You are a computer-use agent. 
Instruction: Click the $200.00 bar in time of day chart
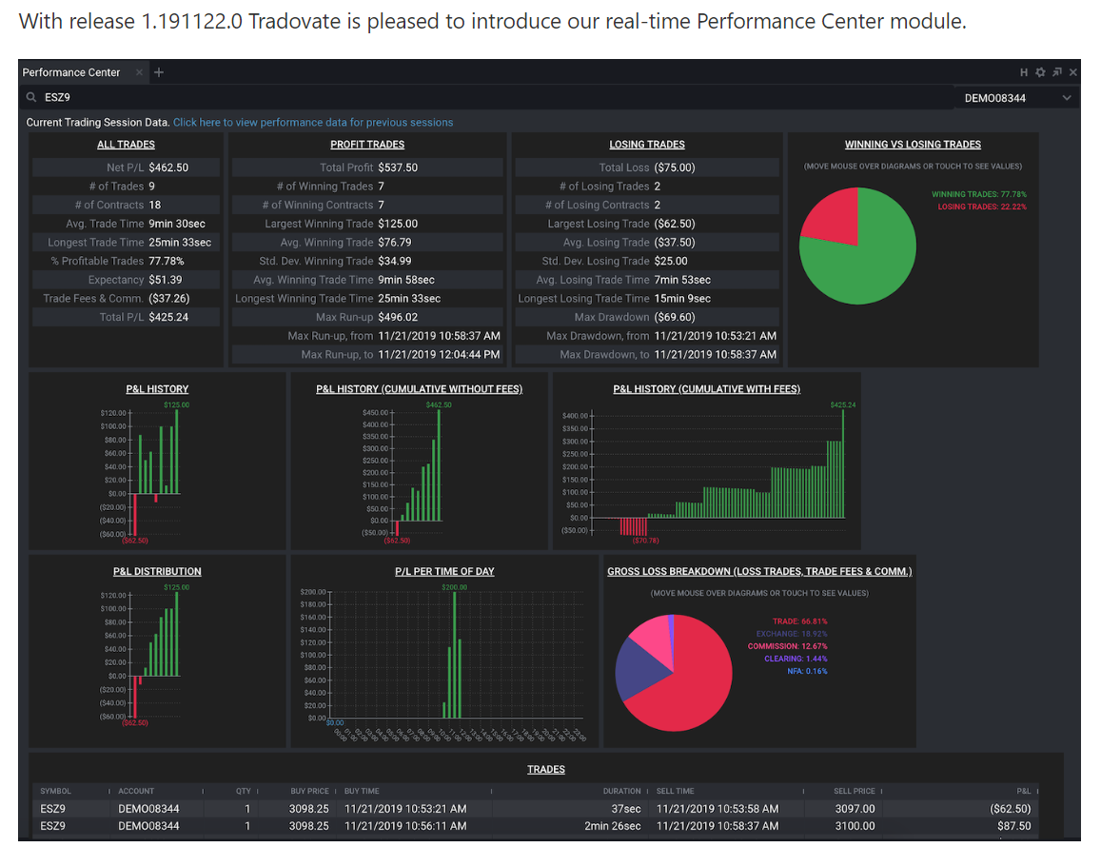(x=455, y=654)
